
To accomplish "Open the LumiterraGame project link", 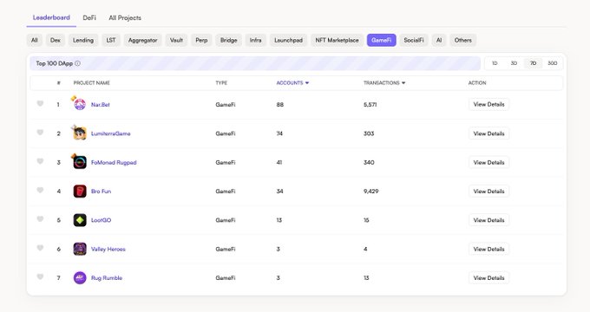I will click(111, 133).
